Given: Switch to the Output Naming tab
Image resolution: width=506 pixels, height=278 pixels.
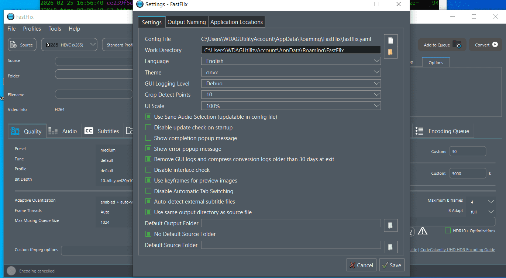Looking at the screenshot, I should pyautogui.click(x=187, y=22).
